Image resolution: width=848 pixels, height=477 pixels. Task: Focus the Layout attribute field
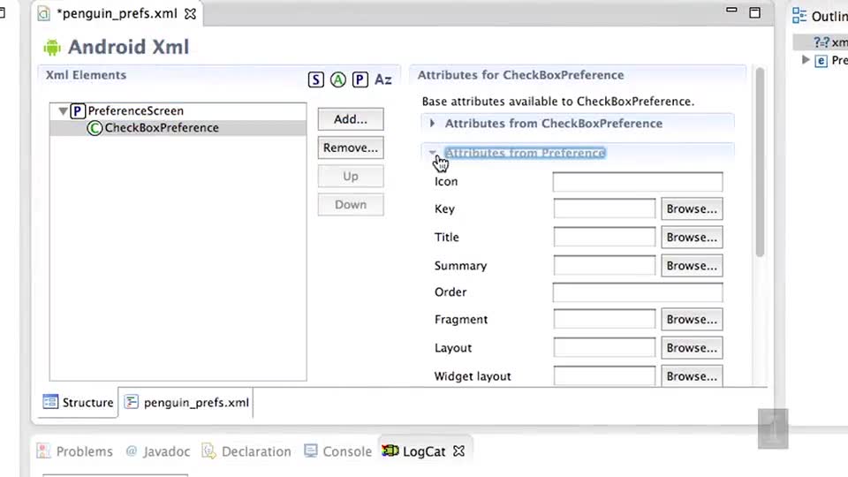coord(604,348)
